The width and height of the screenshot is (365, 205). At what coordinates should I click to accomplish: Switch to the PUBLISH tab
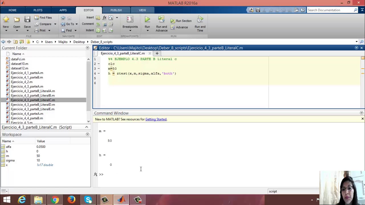pyautogui.click(x=116, y=10)
